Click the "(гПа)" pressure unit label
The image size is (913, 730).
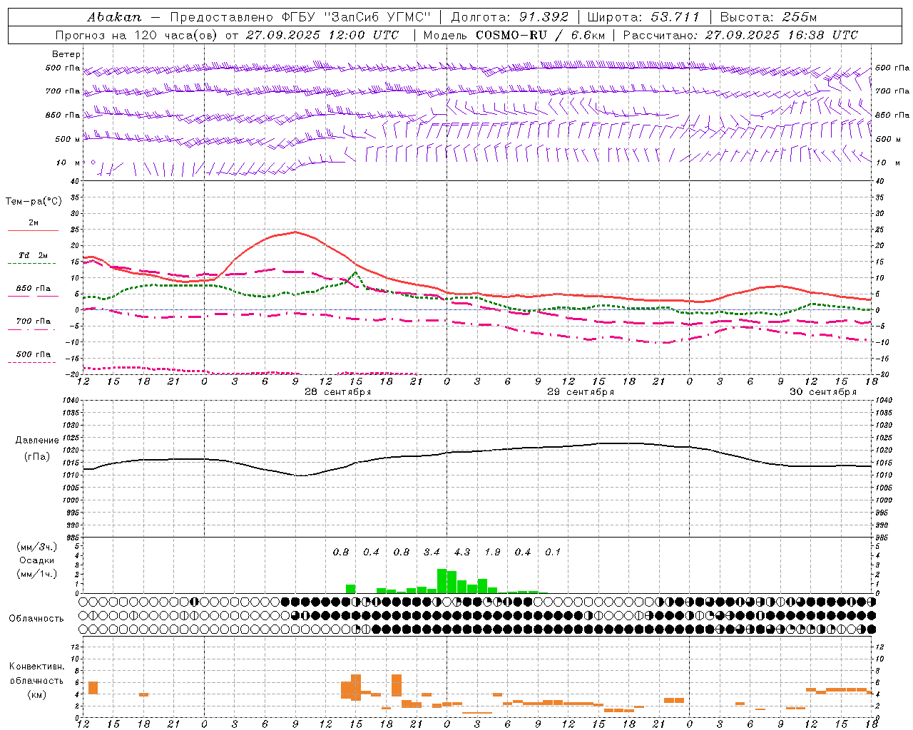[x=37, y=457]
